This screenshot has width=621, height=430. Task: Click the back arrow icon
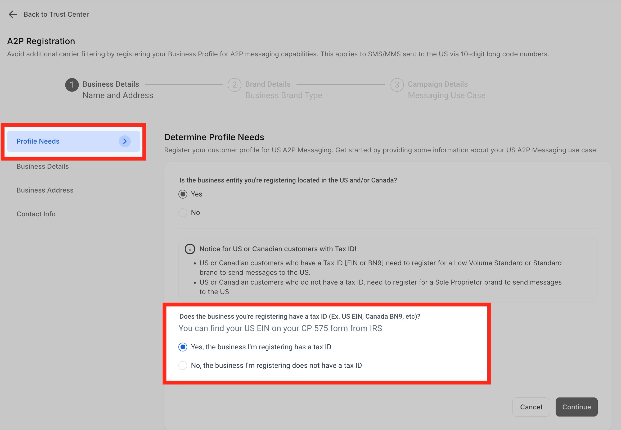click(x=13, y=14)
